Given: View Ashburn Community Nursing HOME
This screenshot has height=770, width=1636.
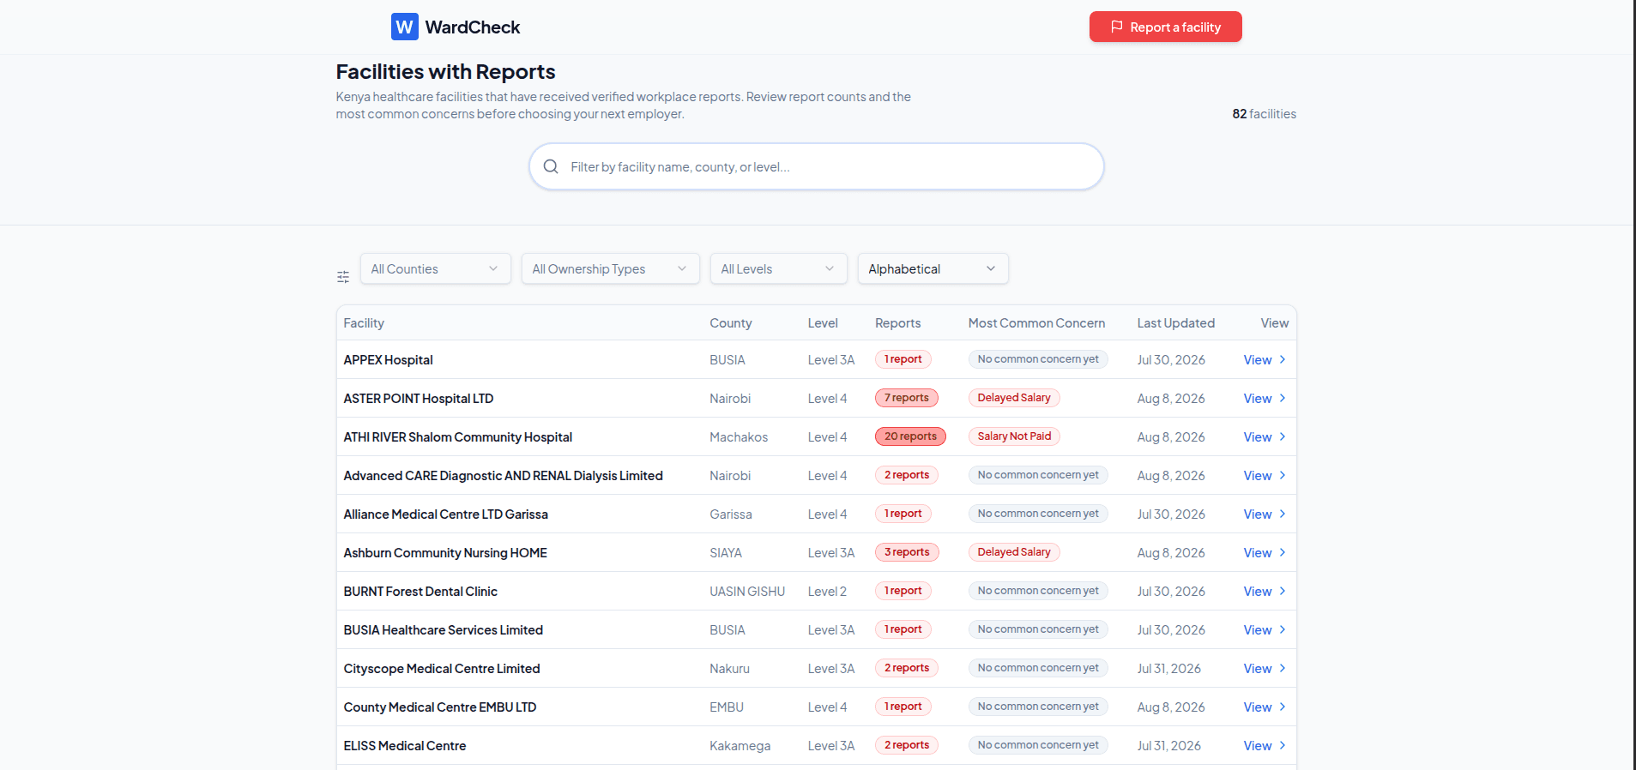Looking at the screenshot, I should [1264, 552].
